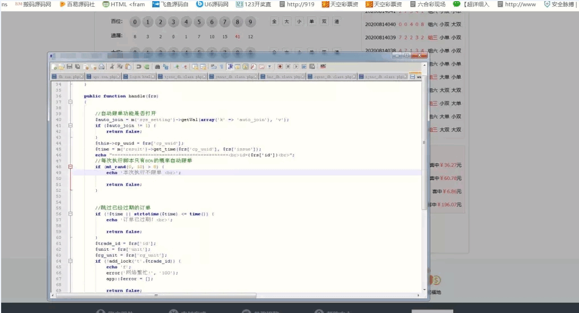Collapse the handle function fold at line 37

(70, 102)
